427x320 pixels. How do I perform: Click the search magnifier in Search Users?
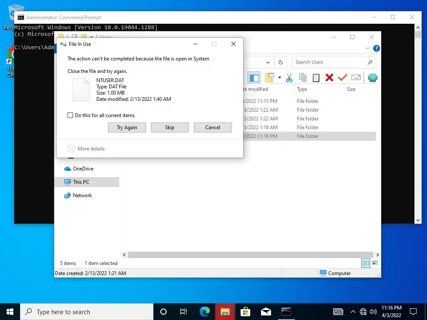pos(370,62)
